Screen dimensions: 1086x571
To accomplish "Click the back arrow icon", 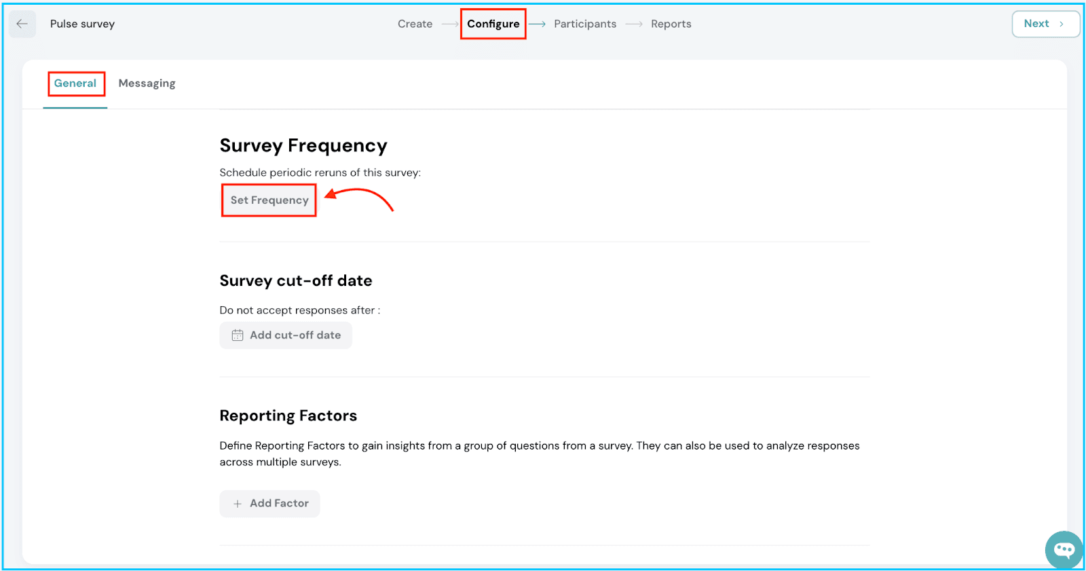I will [22, 24].
